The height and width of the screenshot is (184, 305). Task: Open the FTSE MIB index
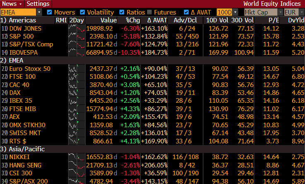pyautogui.click(x=22, y=109)
